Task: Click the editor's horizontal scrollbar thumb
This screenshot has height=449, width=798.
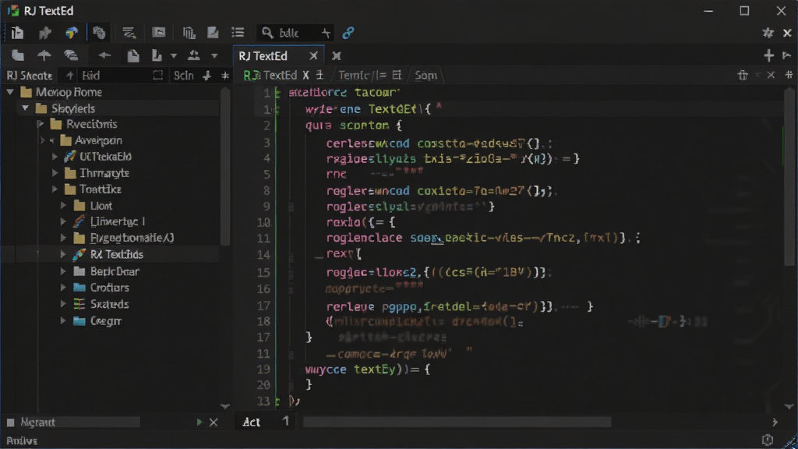Action: tap(457, 422)
